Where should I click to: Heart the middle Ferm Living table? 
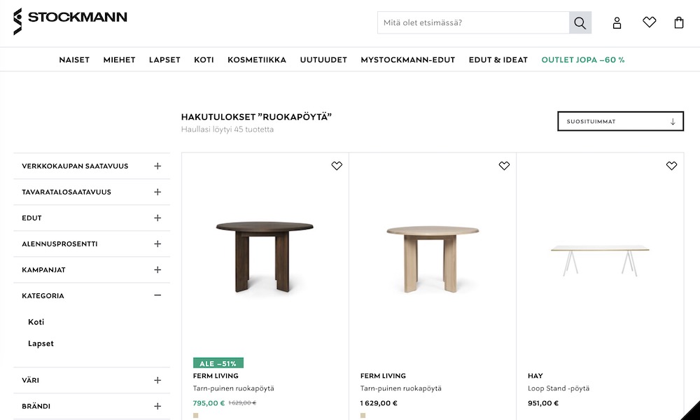(x=504, y=166)
